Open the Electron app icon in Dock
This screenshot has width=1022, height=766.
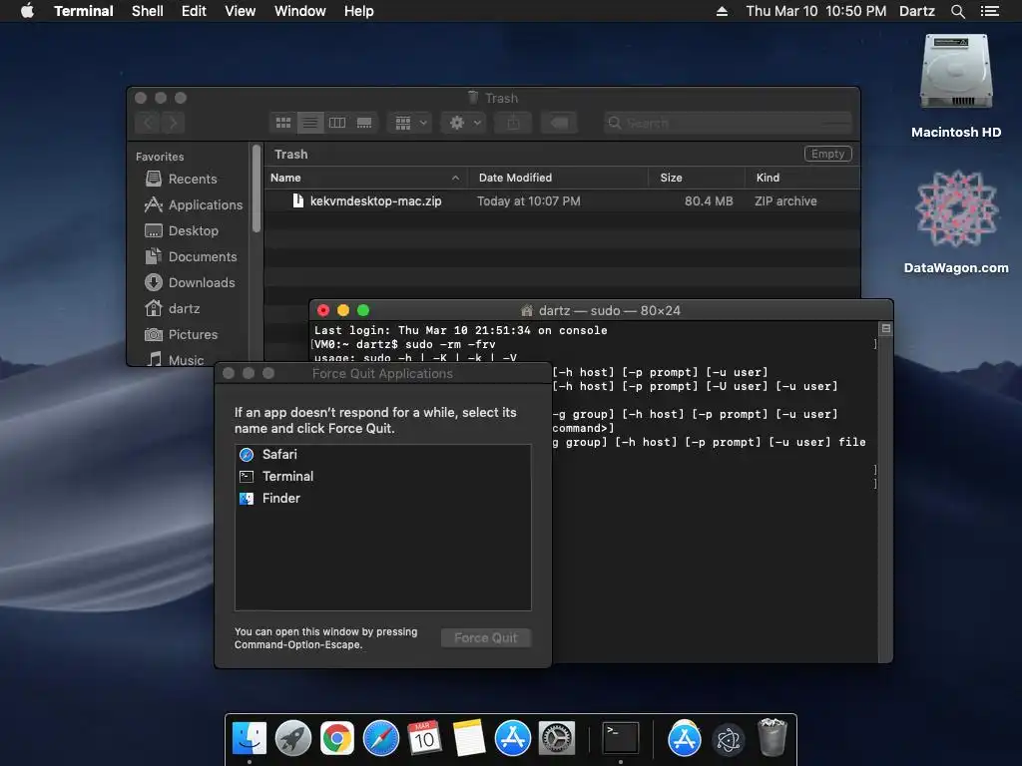point(728,739)
